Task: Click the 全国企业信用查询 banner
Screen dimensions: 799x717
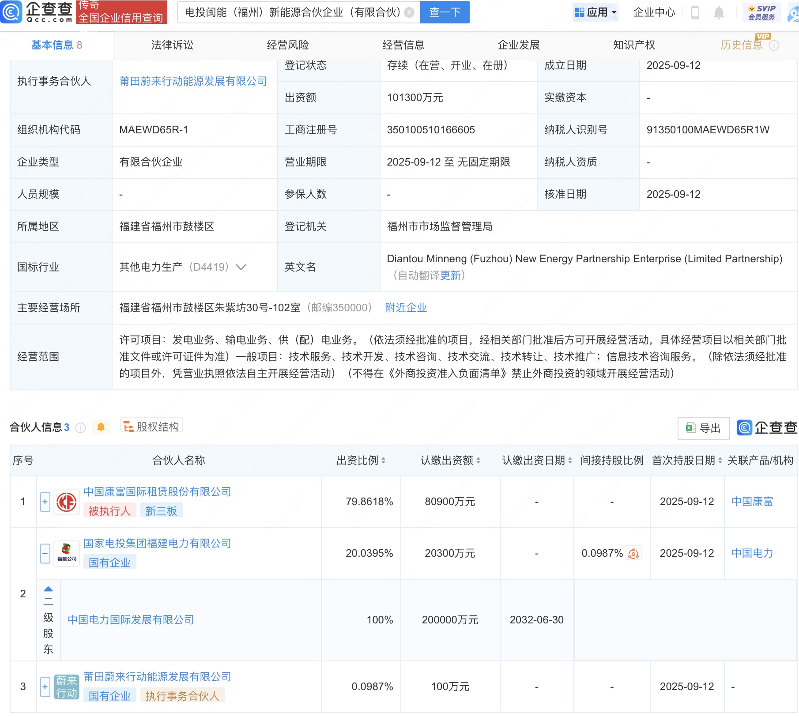Action: (x=121, y=12)
